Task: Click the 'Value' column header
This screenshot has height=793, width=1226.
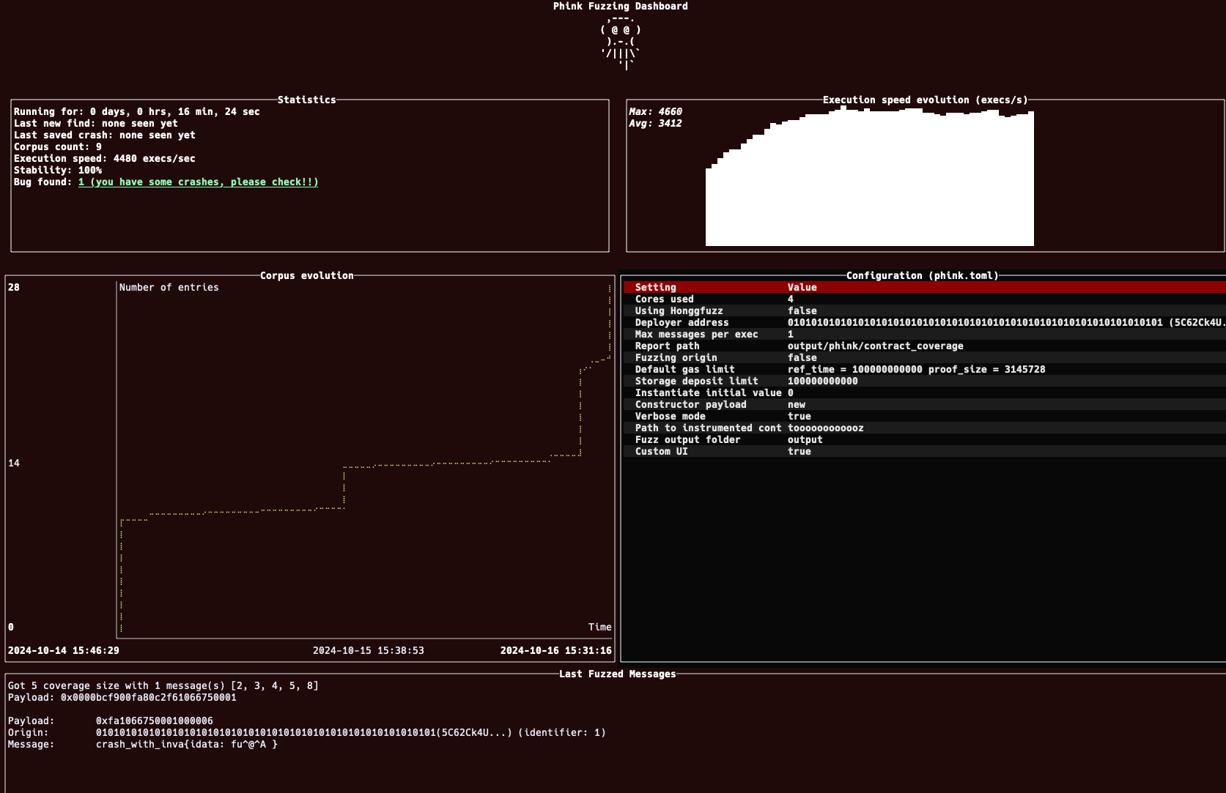Action: (802, 287)
